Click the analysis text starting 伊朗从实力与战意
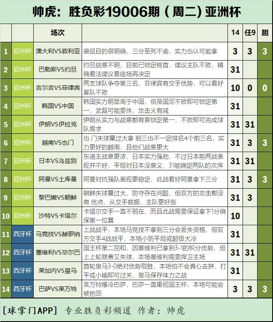The width and height of the screenshot is (273, 322). coord(153,124)
